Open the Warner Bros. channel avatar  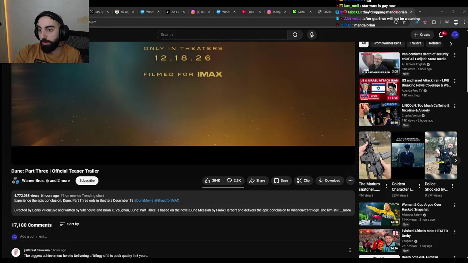click(x=15, y=180)
